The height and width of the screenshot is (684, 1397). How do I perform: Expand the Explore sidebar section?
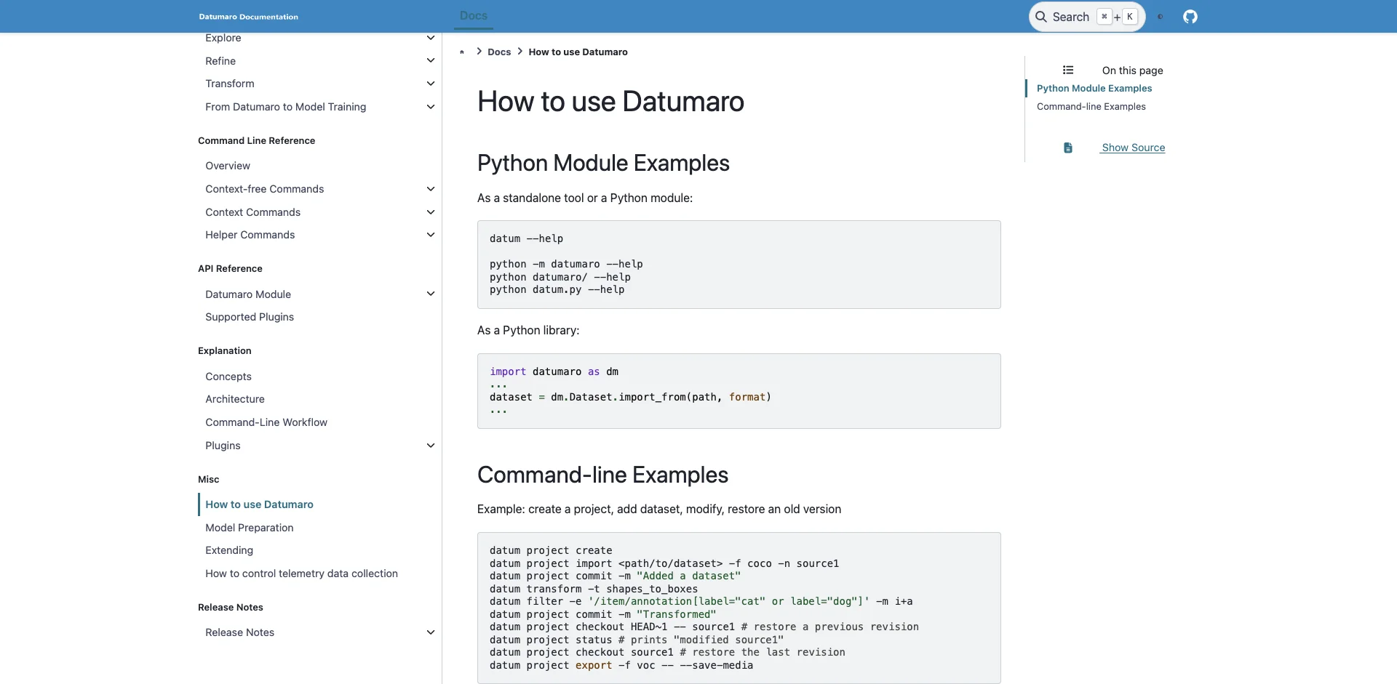click(431, 38)
